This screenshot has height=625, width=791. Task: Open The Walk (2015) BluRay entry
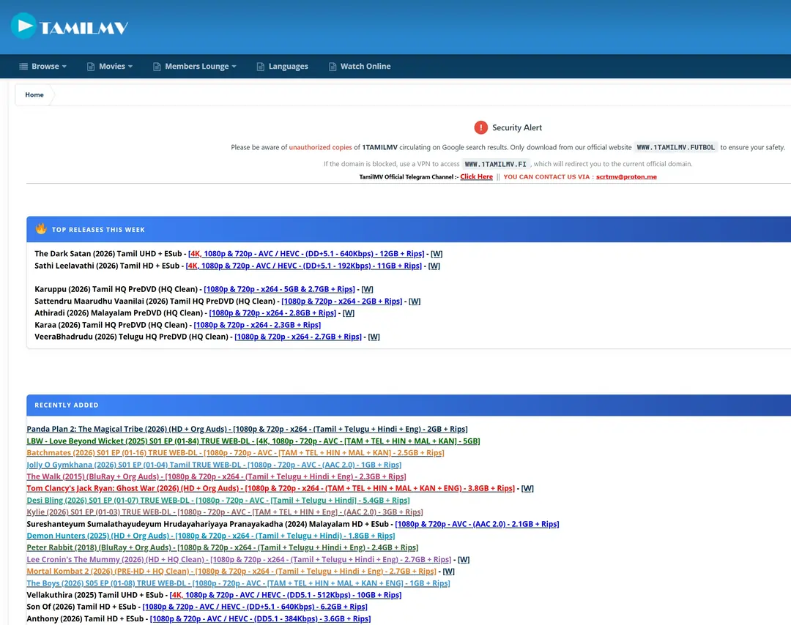(216, 476)
